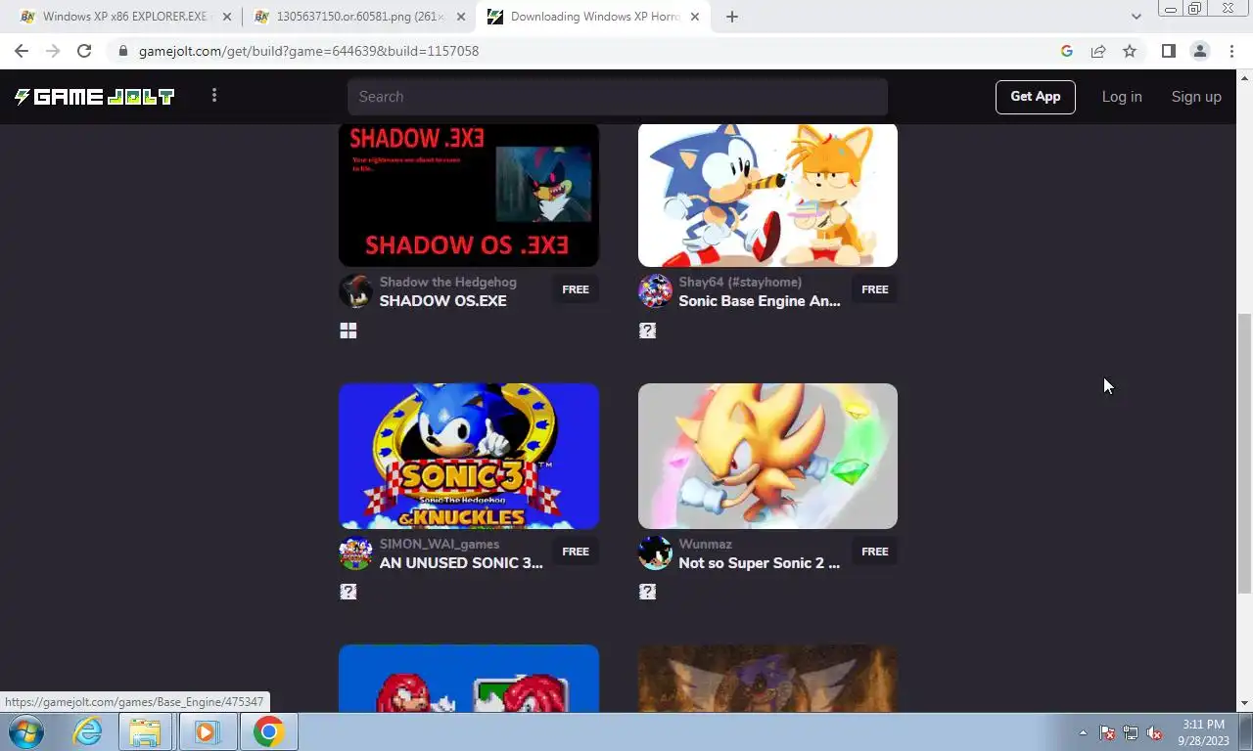
Task: Open the Chrome profile icon
Action: (x=1200, y=51)
